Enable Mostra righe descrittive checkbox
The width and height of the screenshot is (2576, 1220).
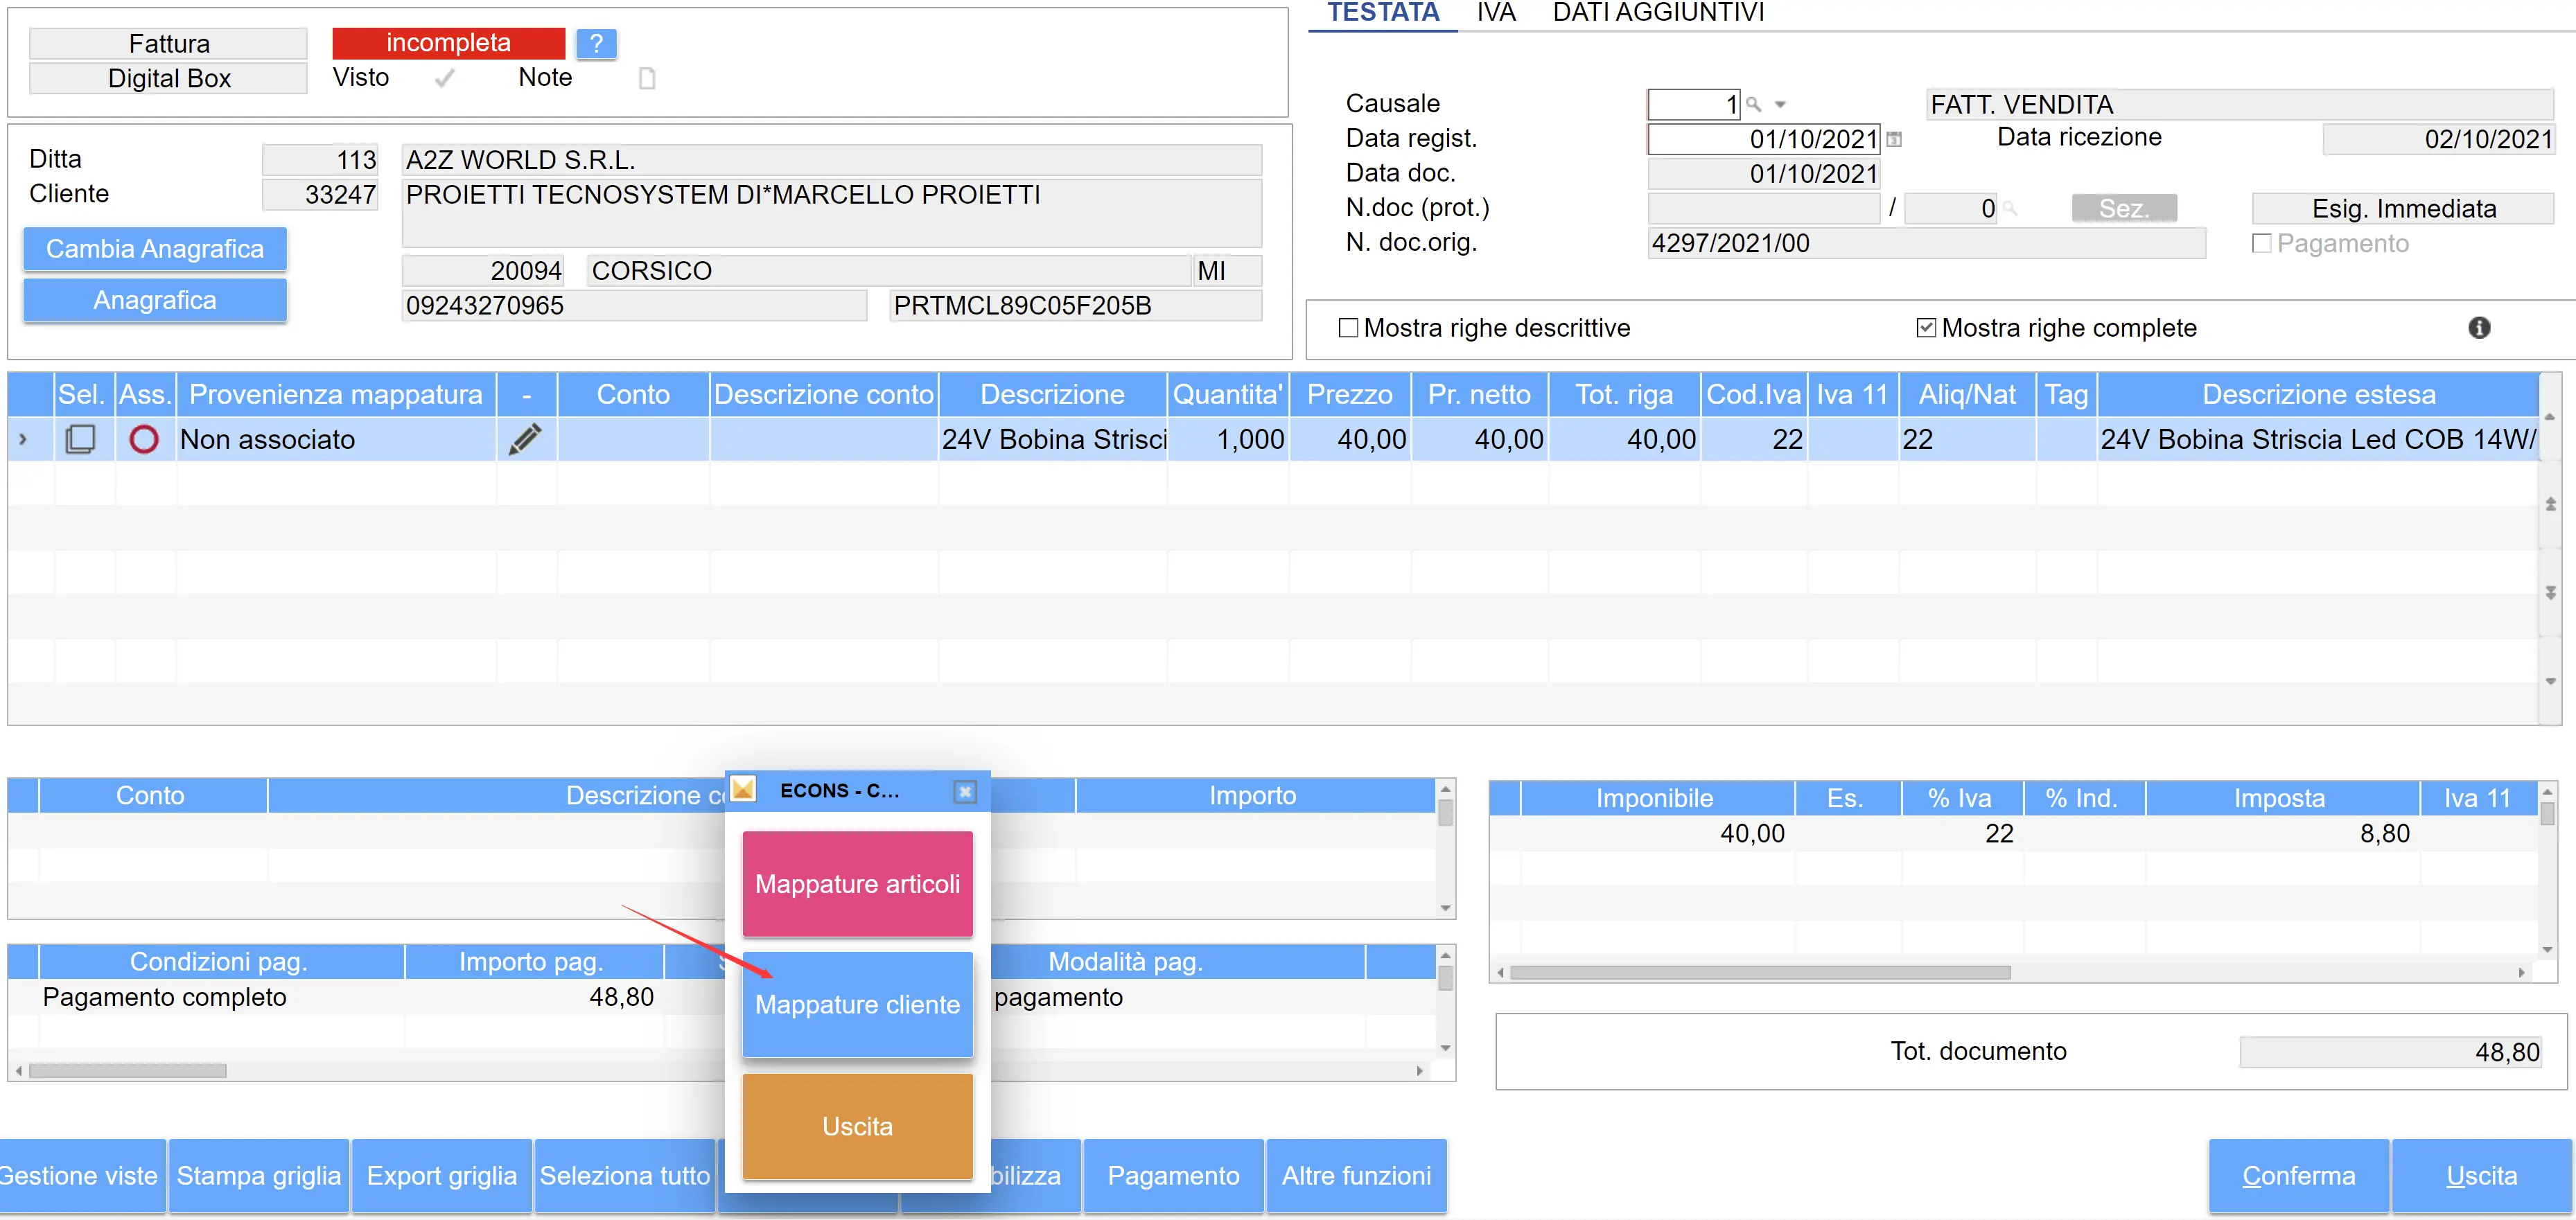(1348, 328)
